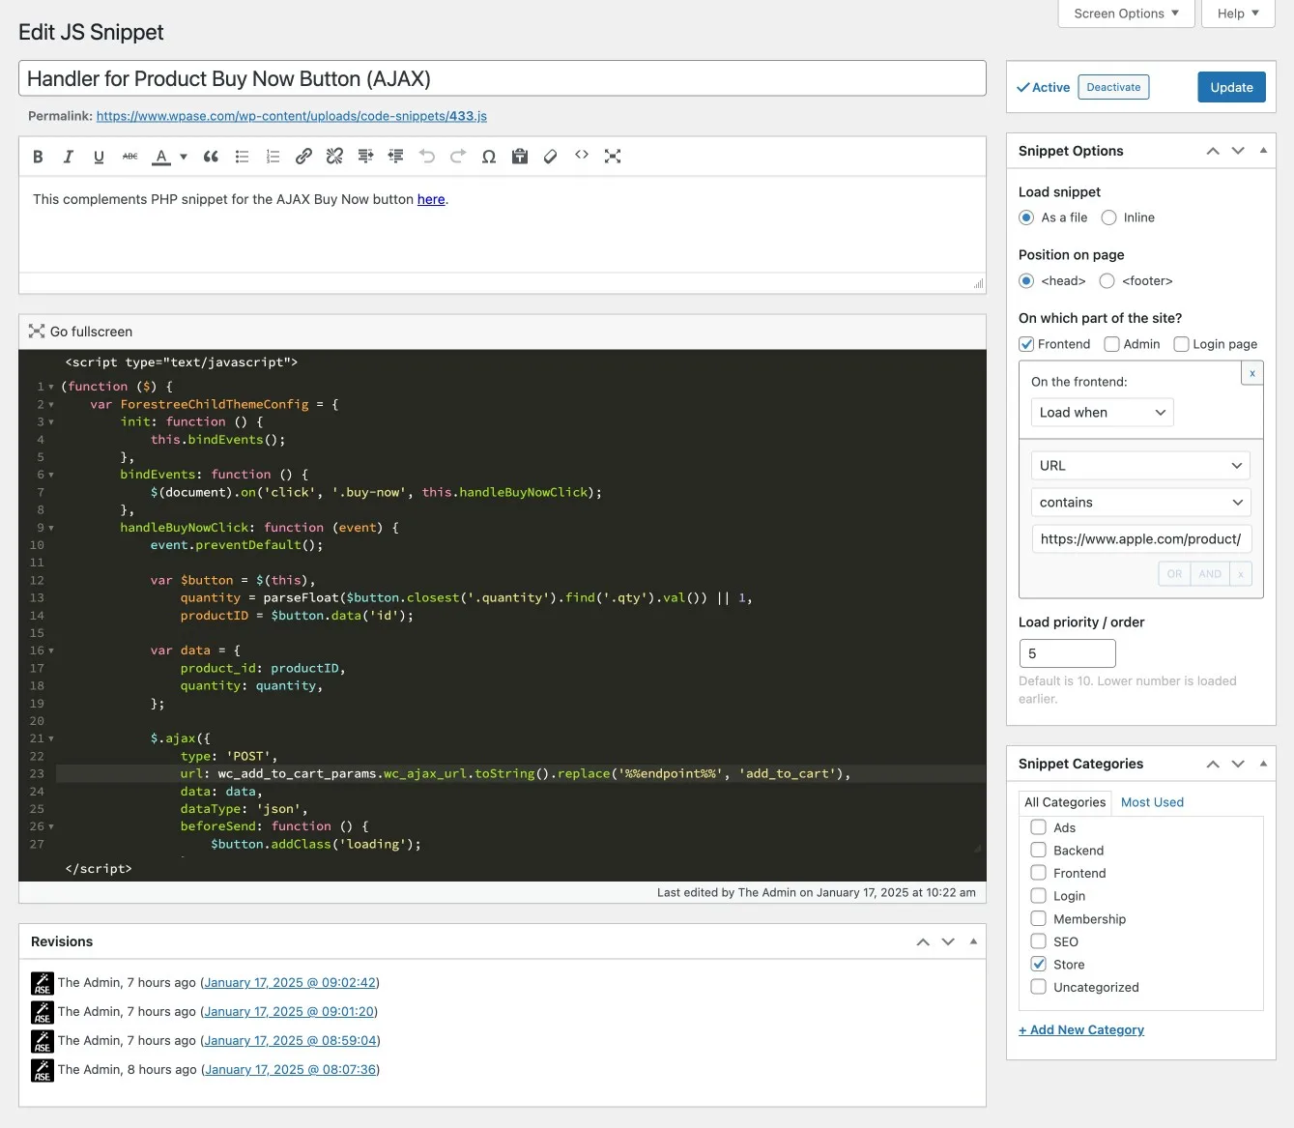The width and height of the screenshot is (1294, 1128).
Task: Click the bulleted list icon
Action: tap(242, 157)
